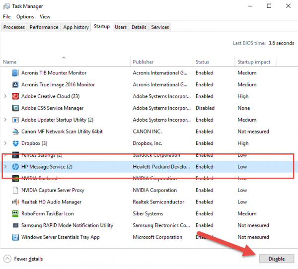Click the Adobe Creative Cloud icon
The image size is (298, 269).
pyautogui.click(x=15, y=96)
